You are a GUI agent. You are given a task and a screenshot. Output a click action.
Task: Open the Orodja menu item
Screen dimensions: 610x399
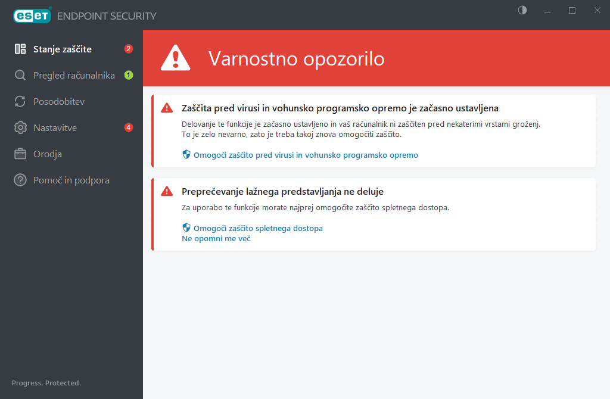pyautogui.click(x=48, y=154)
